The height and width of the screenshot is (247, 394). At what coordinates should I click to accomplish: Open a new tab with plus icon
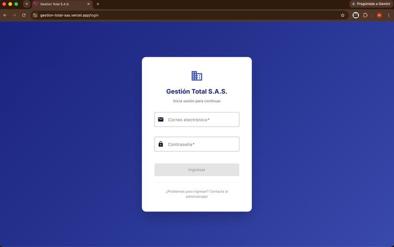pyautogui.click(x=98, y=4)
